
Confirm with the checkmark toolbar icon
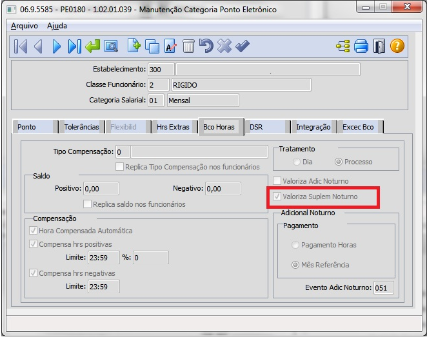tap(243, 46)
